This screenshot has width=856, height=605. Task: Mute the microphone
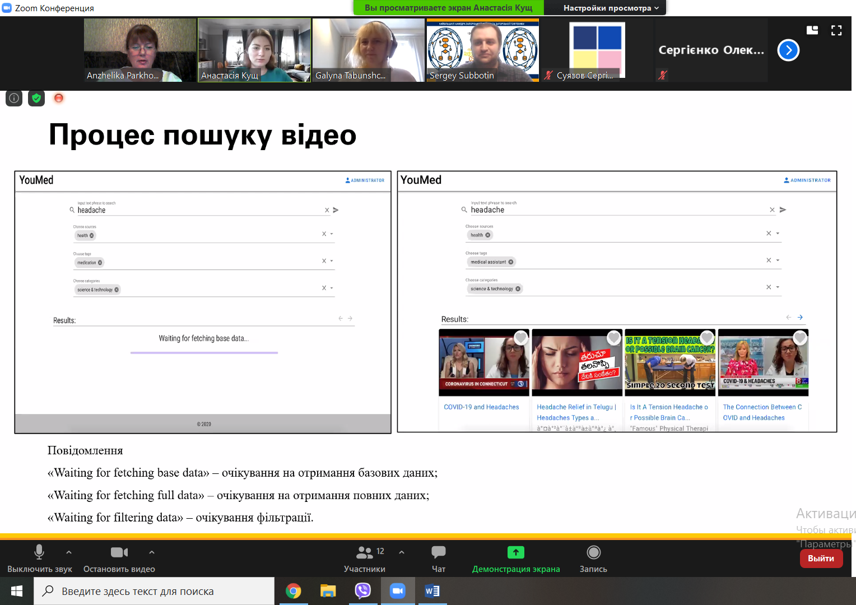coord(39,559)
